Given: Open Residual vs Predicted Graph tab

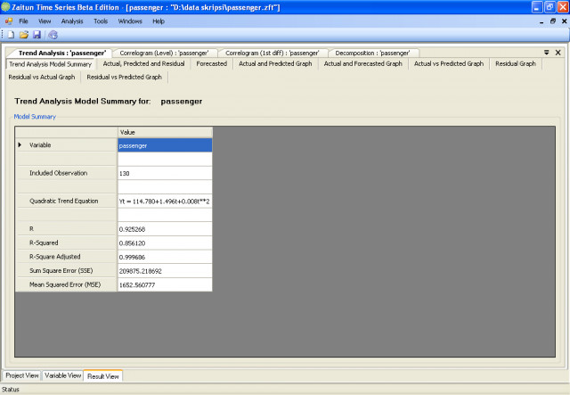Looking at the screenshot, I should (125, 78).
